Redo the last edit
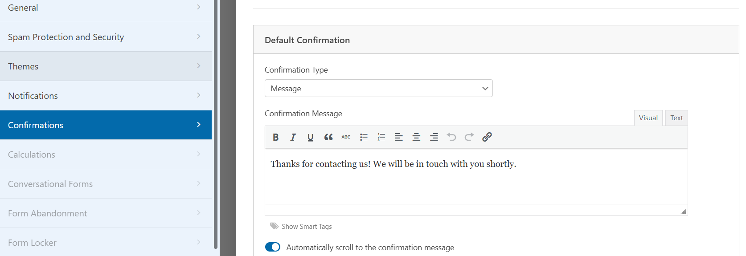746x256 pixels. pyautogui.click(x=469, y=137)
